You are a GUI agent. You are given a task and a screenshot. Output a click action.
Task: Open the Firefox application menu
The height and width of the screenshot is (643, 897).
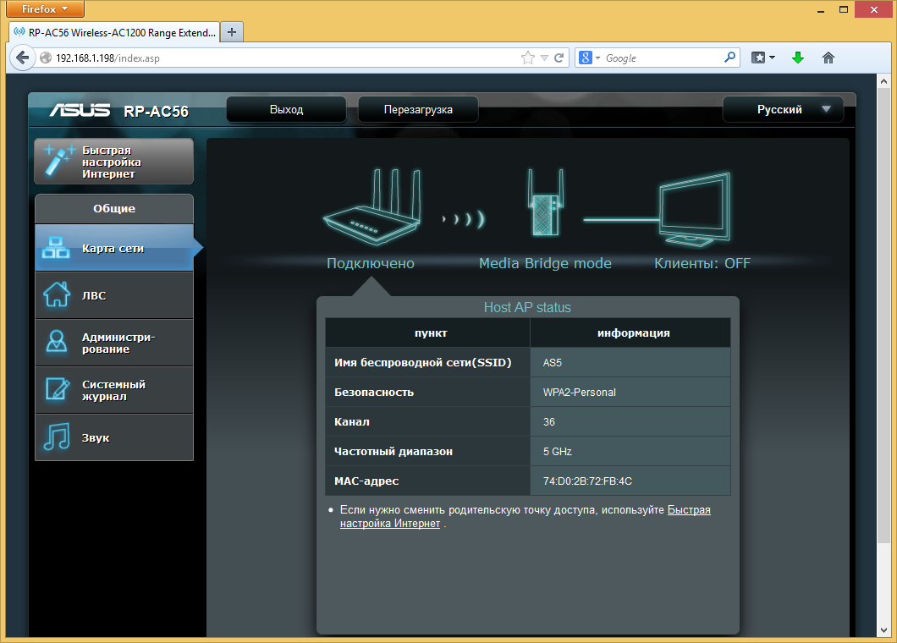pyautogui.click(x=45, y=9)
